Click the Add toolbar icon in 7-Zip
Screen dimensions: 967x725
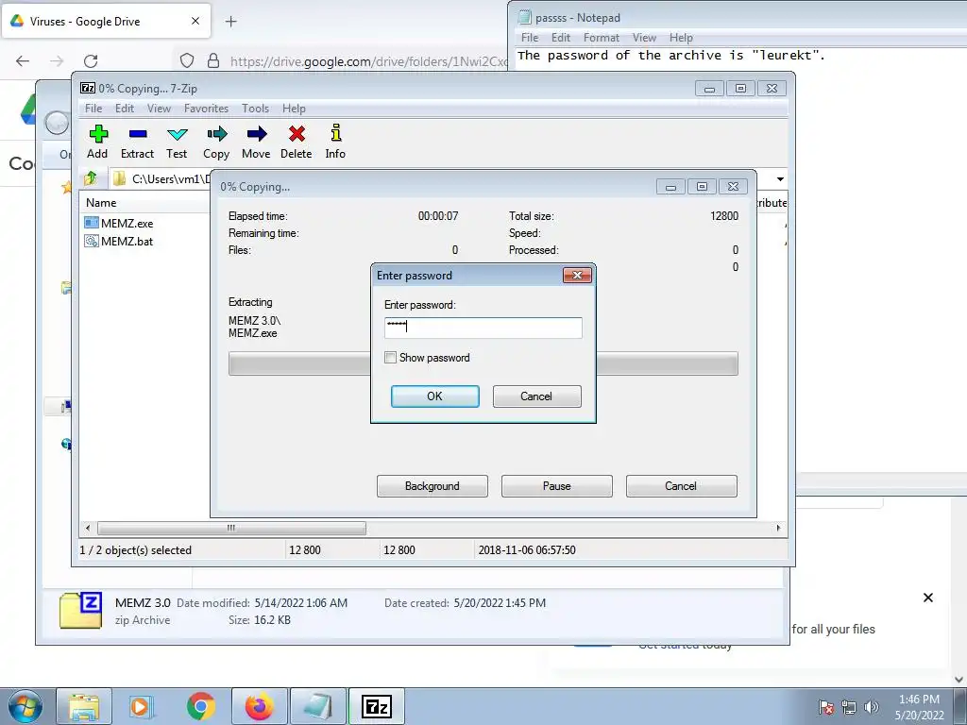click(98, 142)
